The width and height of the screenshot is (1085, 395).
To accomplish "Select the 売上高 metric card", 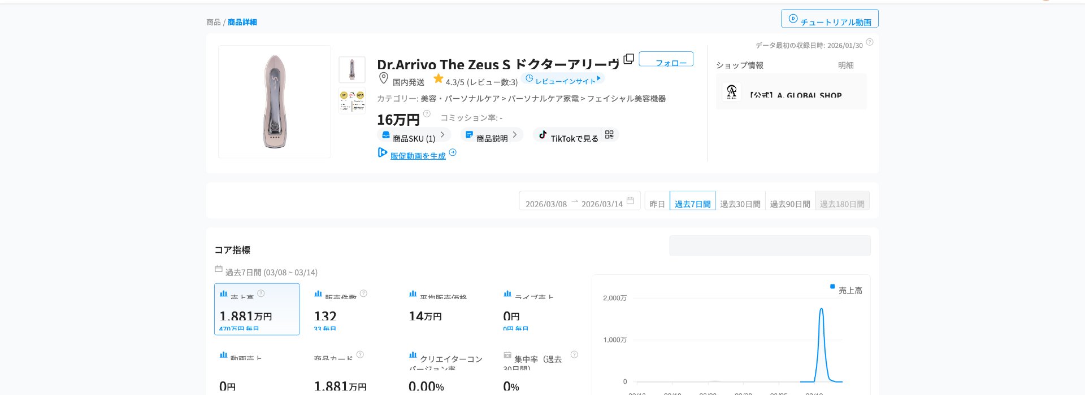I will point(257,309).
